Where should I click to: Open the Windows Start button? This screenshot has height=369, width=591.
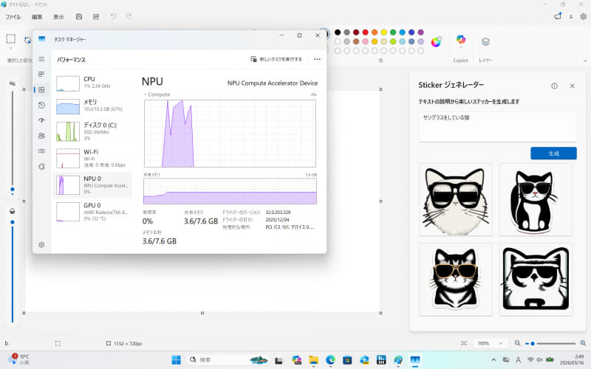[x=176, y=360]
